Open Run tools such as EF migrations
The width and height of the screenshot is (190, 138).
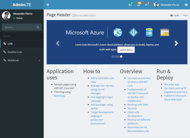tap(176, 90)
